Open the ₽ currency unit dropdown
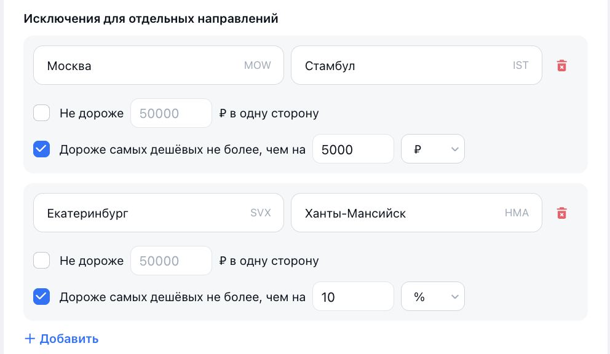610x354 pixels. click(433, 149)
